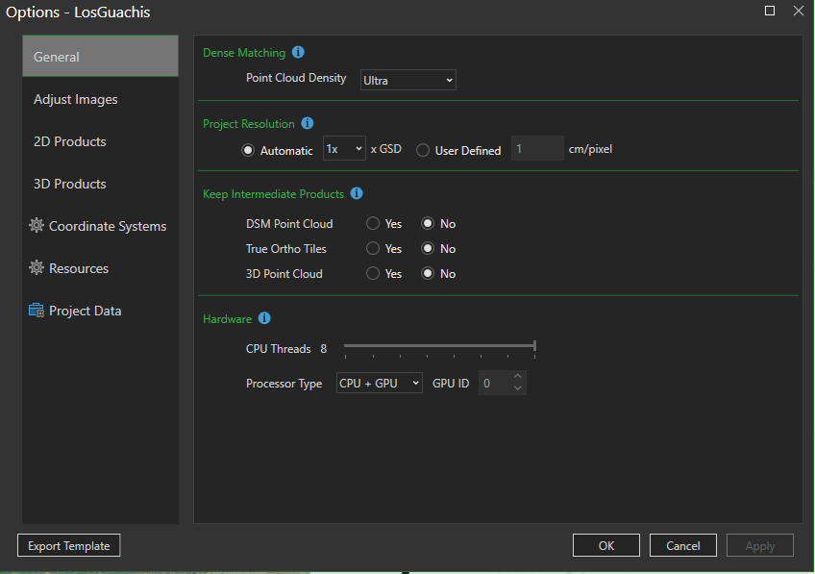
Task: Click the Apply button
Action: pyautogui.click(x=760, y=545)
